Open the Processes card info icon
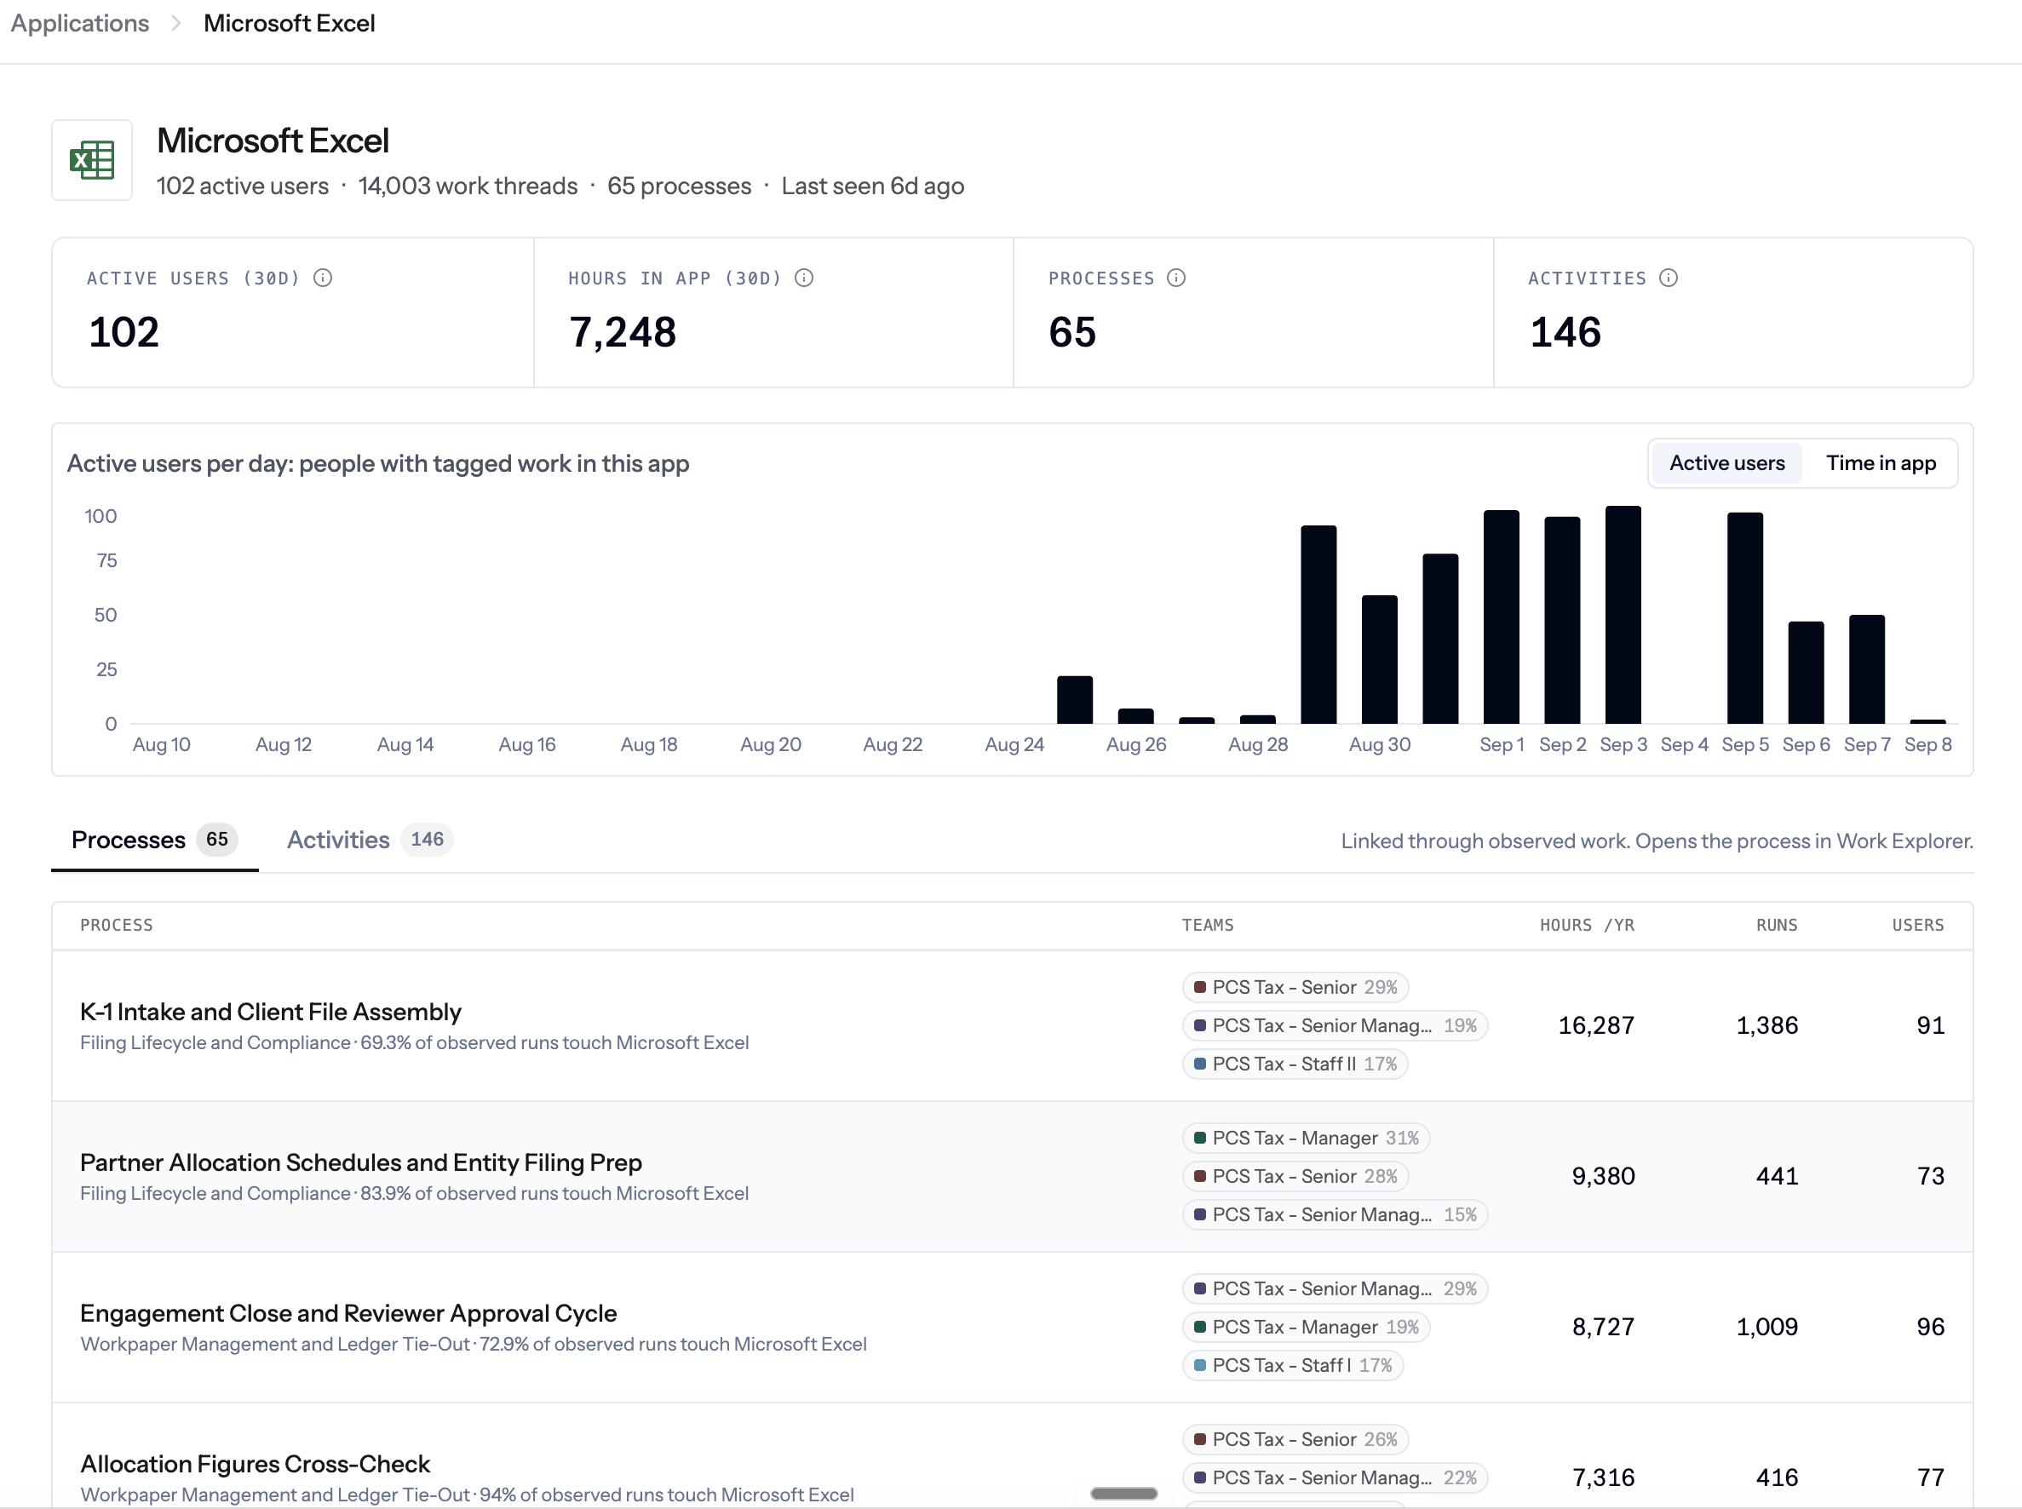 click(1176, 278)
